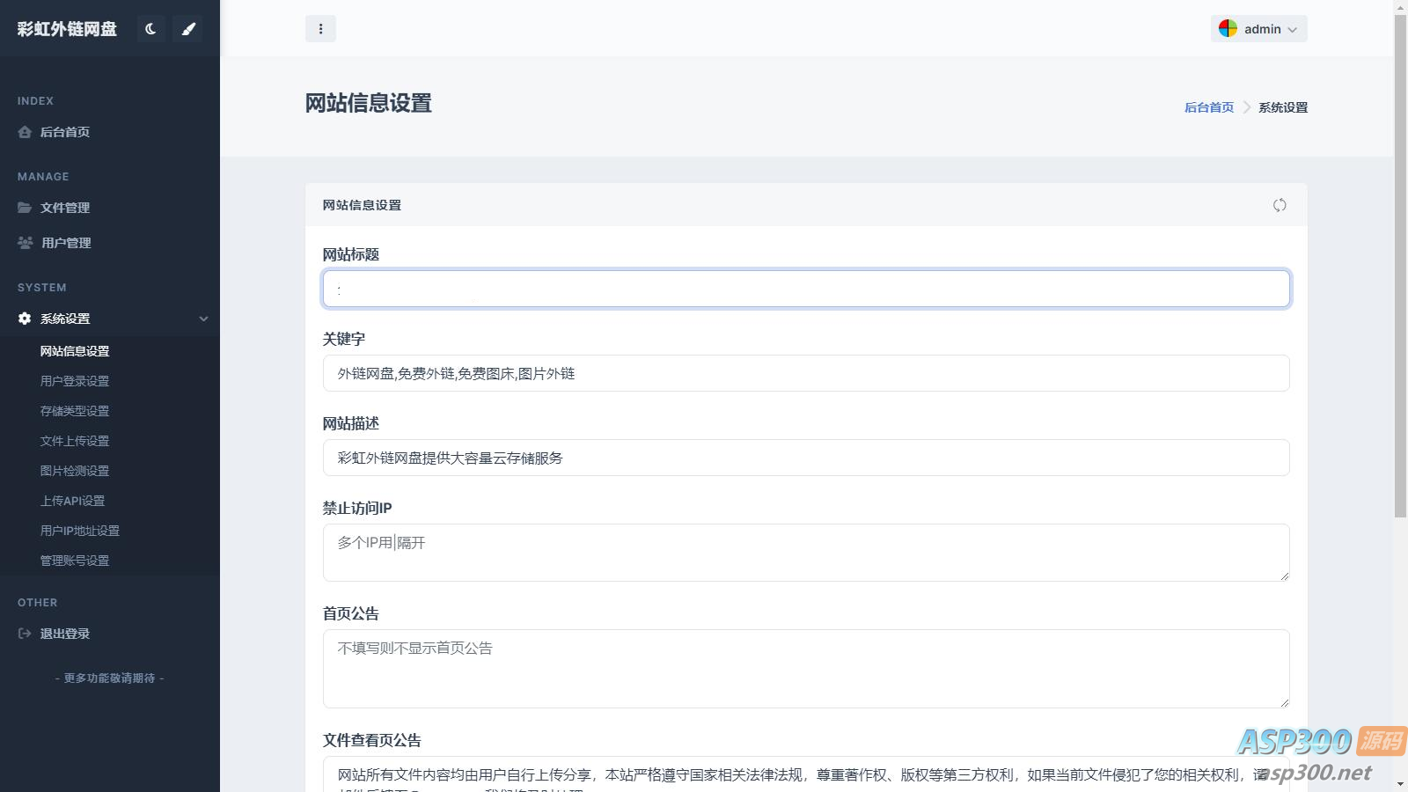Open the theme brush icon
This screenshot has width=1408, height=792.
click(x=187, y=29)
